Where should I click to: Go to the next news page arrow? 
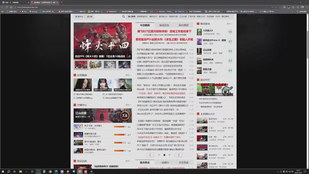click(x=178, y=155)
